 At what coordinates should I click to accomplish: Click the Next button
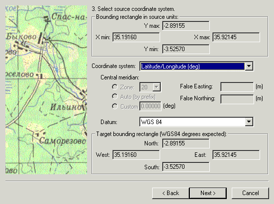click(x=208, y=193)
